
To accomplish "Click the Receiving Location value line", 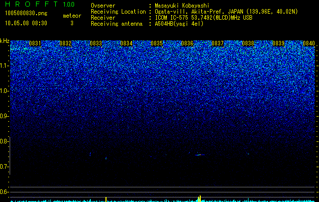I will pos(226,12).
